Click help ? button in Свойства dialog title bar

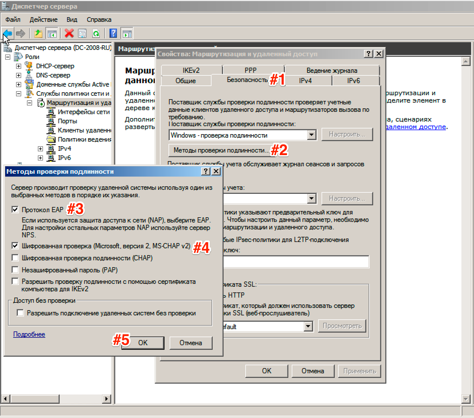pos(368,54)
